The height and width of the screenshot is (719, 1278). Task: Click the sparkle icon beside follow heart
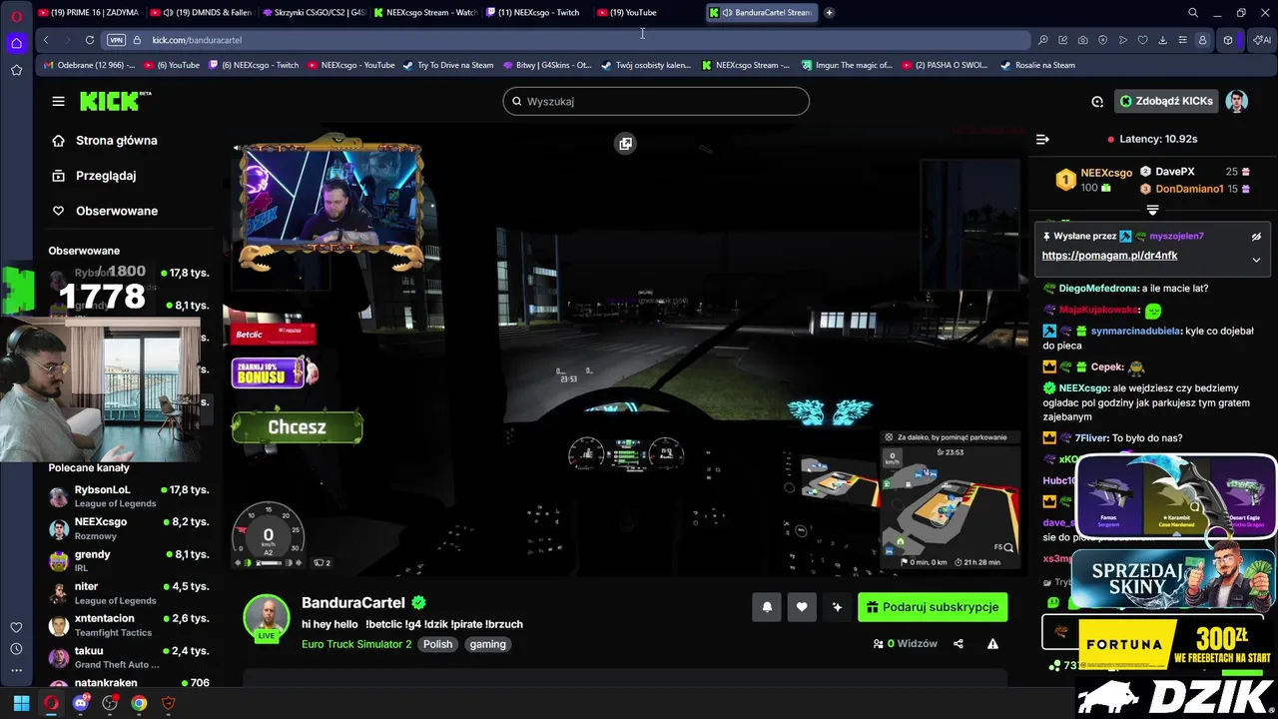[837, 607]
